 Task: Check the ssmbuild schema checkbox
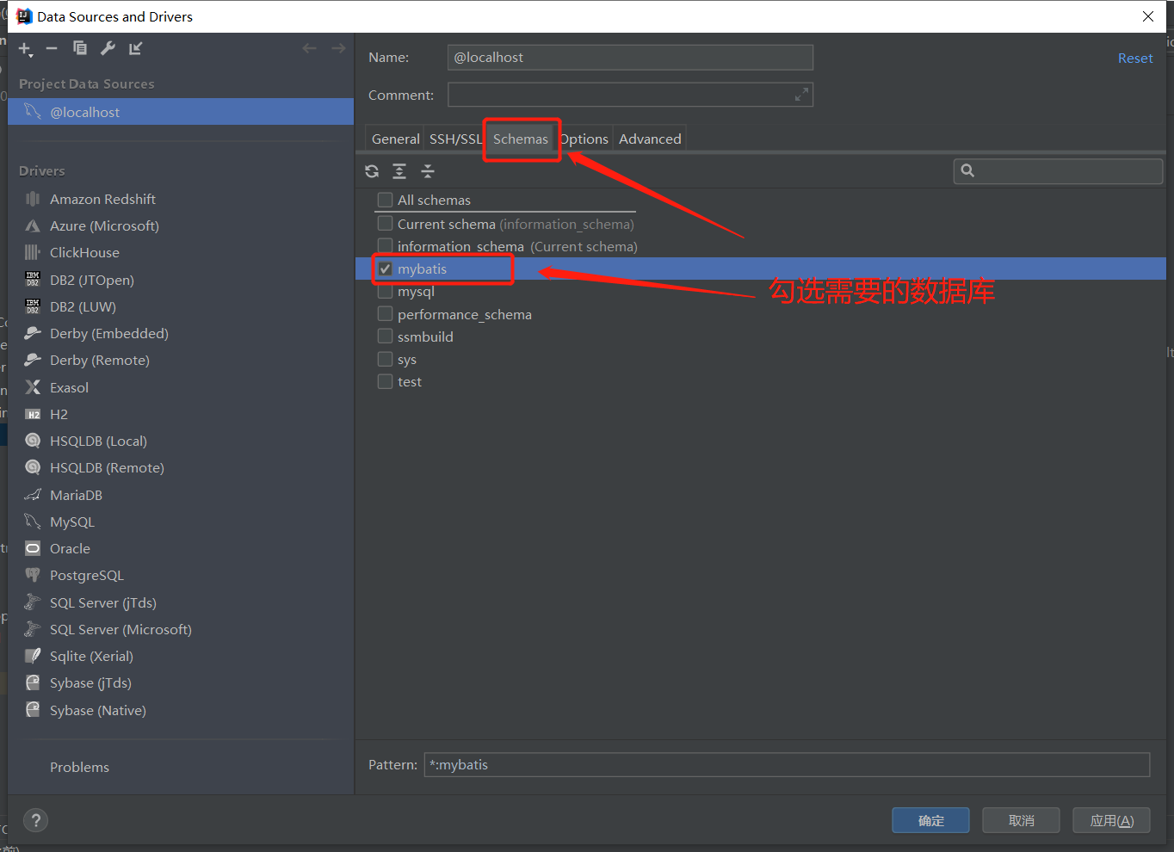386,336
